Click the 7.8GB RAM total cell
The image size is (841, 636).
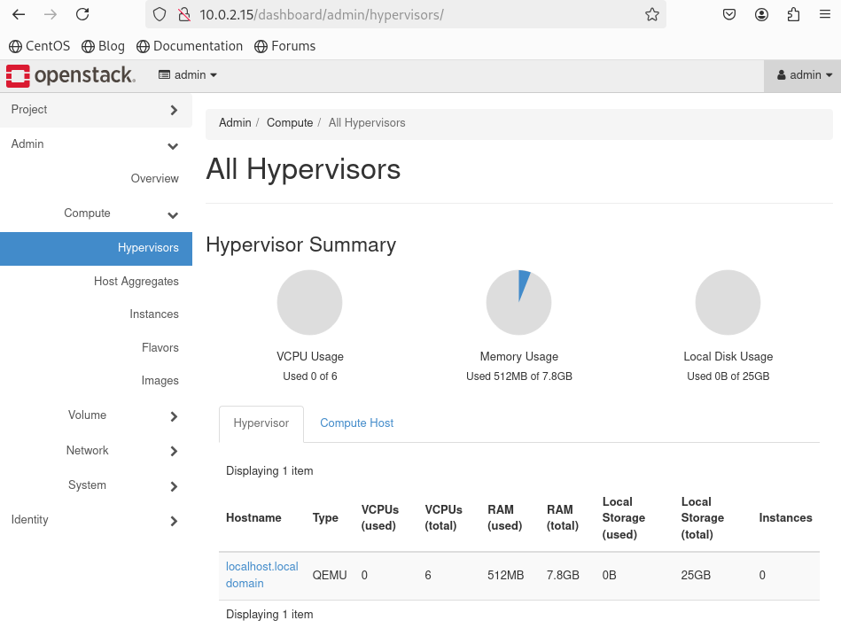coord(563,576)
